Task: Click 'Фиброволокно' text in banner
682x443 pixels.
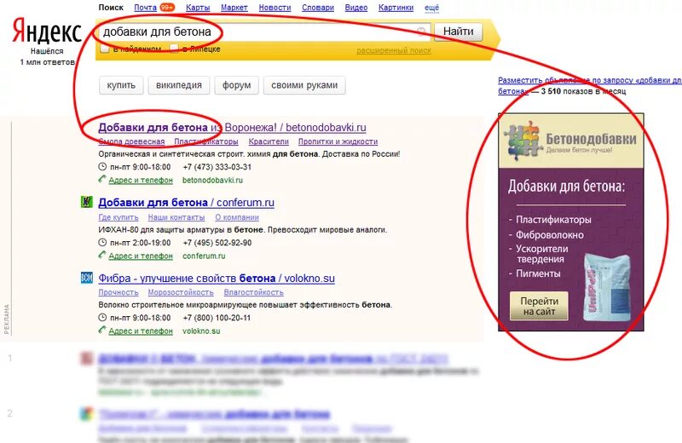Action: pos(550,235)
